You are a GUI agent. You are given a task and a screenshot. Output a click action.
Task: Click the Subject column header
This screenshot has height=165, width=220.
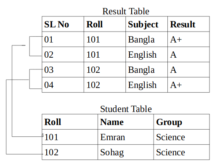pos(147,24)
